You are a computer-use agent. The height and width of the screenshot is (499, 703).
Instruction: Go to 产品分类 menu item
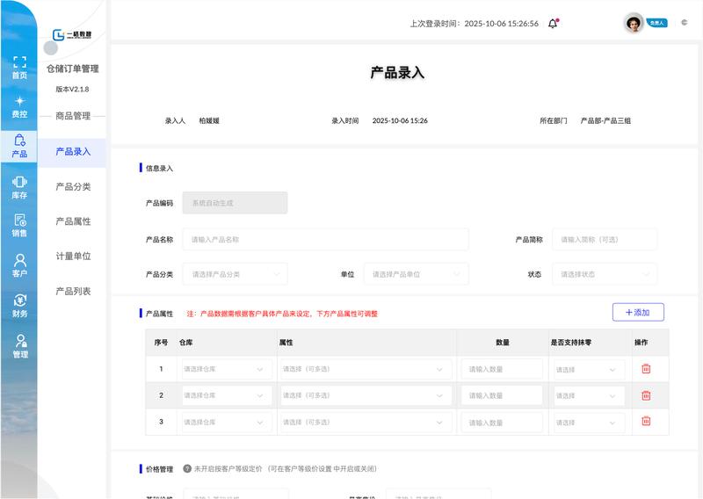click(73, 186)
